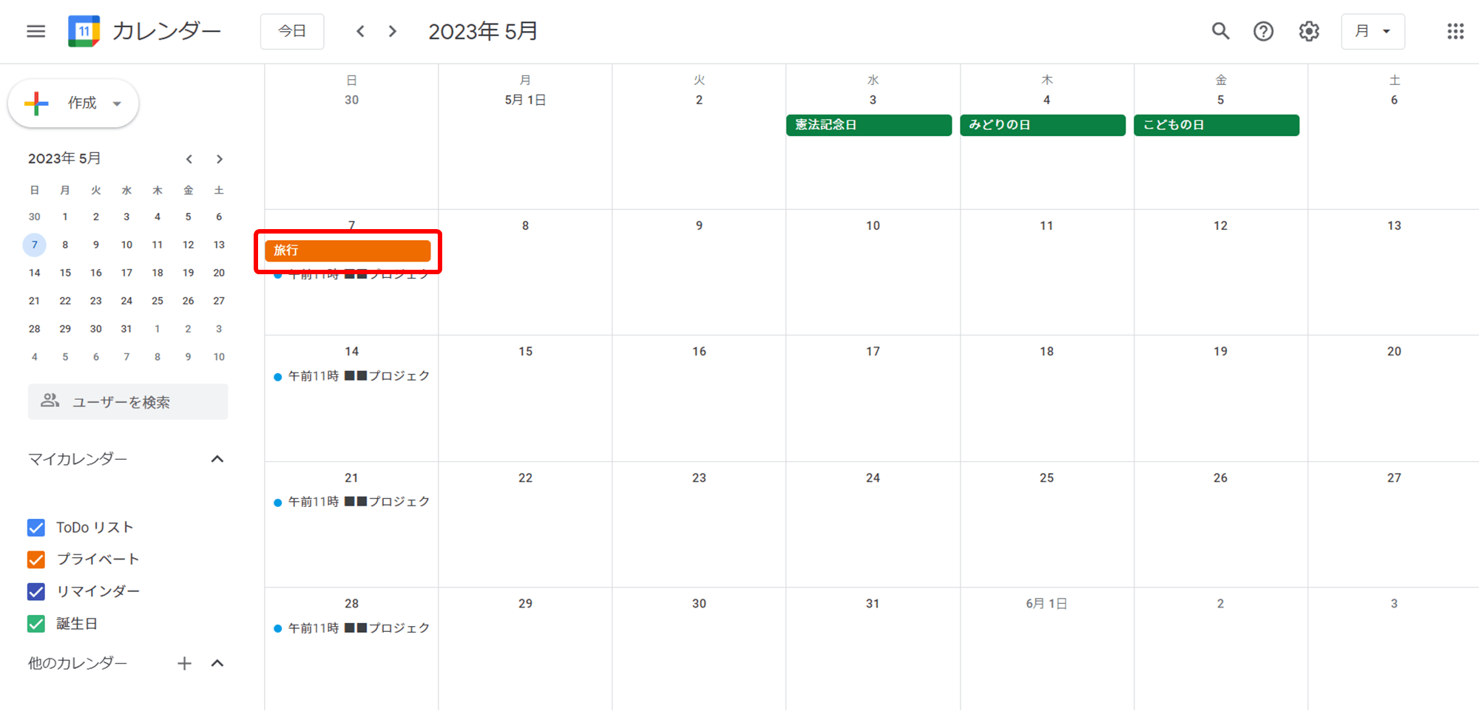
Task: Select day 15 in mini calendar
Action: pyautogui.click(x=65, y=273)
